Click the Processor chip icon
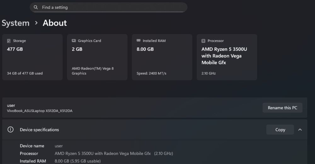 coord(203,41)
